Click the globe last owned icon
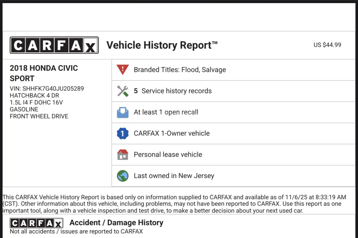 point(123,176)
